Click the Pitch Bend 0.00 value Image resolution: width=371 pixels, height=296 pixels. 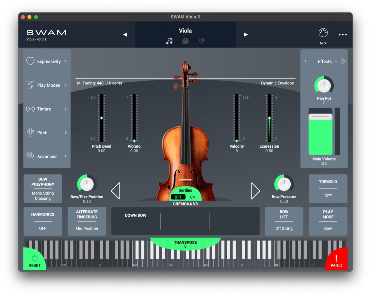102,151
